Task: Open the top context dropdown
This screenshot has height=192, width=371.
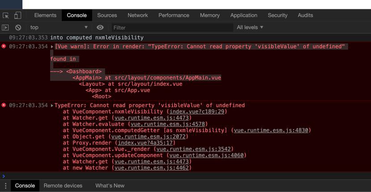Action: pyautogui.click(x=59, y=27)
